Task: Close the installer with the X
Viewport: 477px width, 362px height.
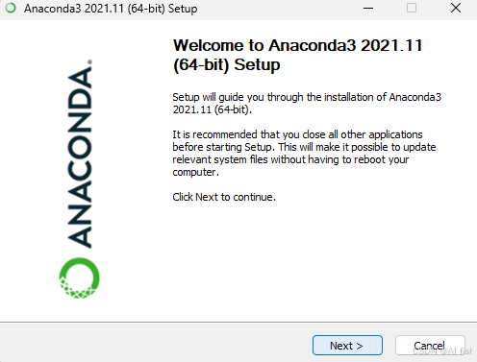Action: pos(456,8)
